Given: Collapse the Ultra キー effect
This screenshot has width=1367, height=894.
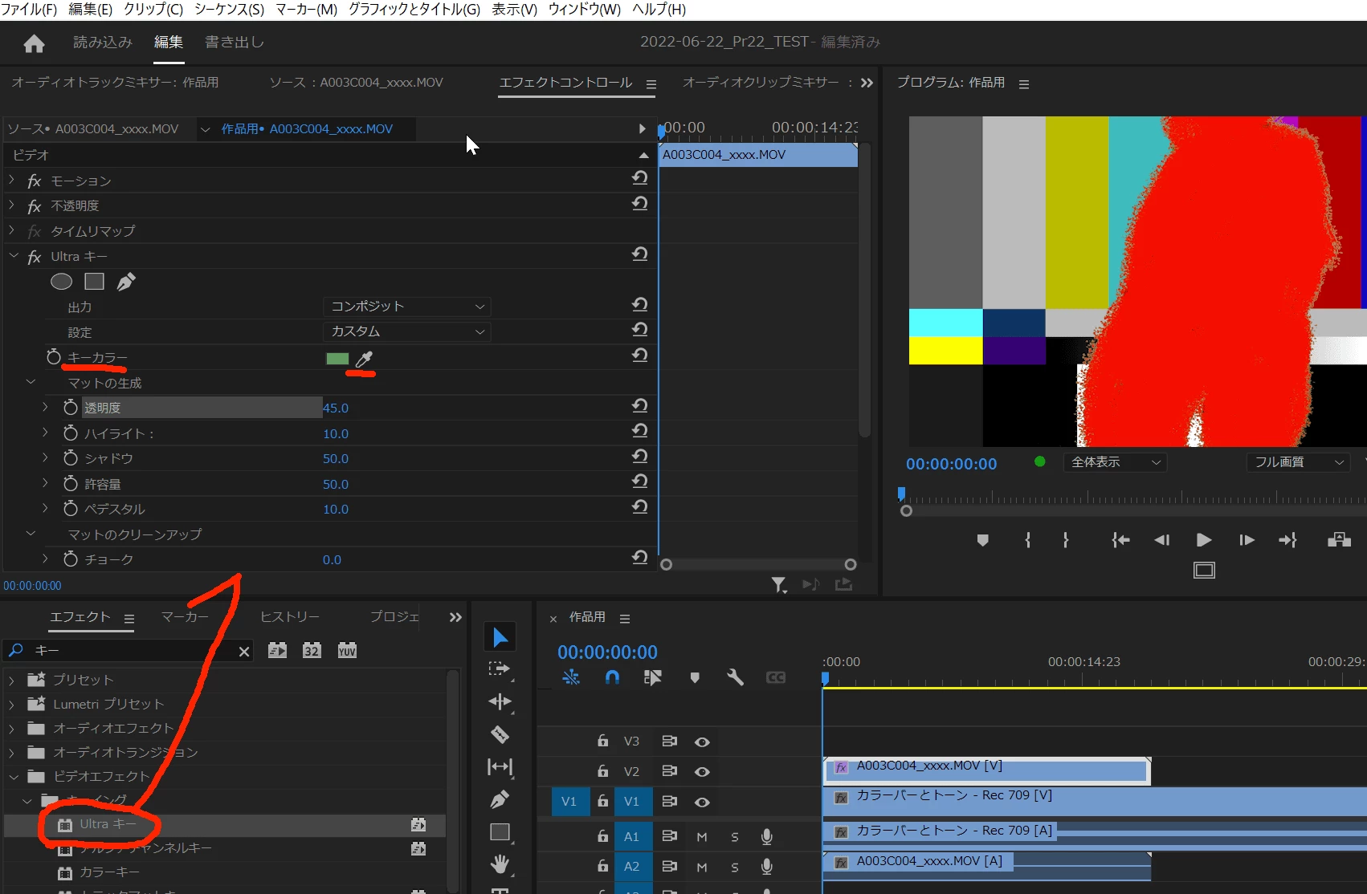Looking at the screenshot, I should click(13, 256).
